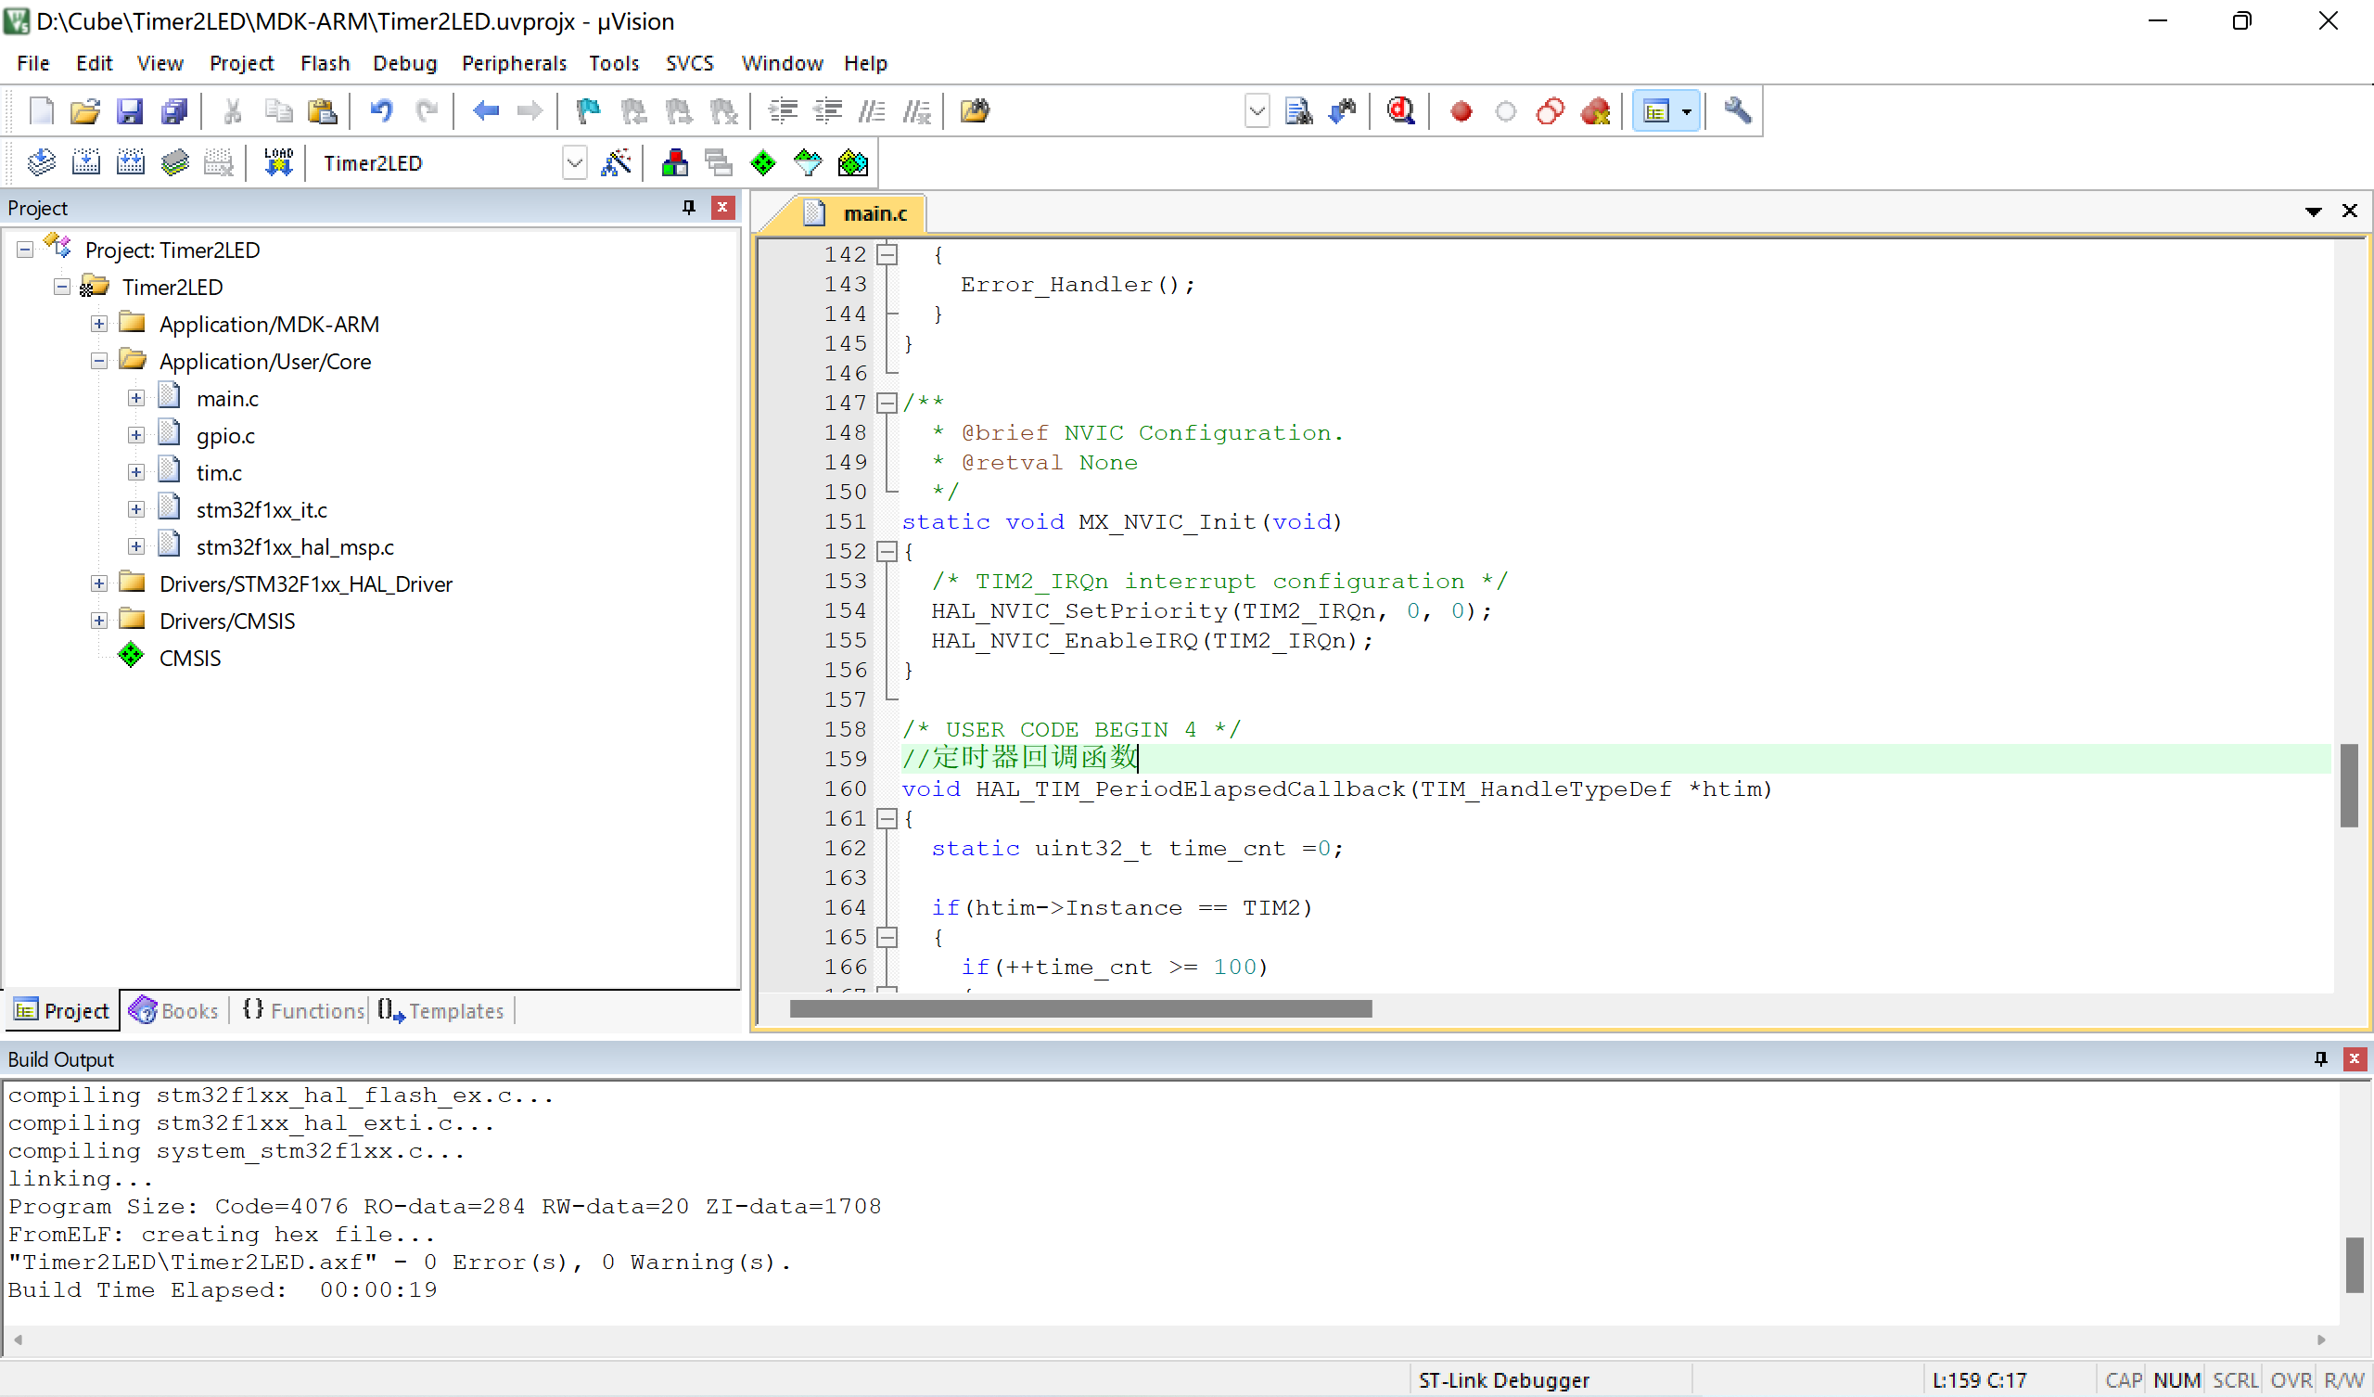The image size is (2374, 1397).
Task: Click the Build target icon
Action: tap(85, 163)
